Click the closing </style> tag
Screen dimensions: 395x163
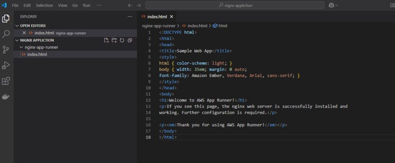pos(169,81)
